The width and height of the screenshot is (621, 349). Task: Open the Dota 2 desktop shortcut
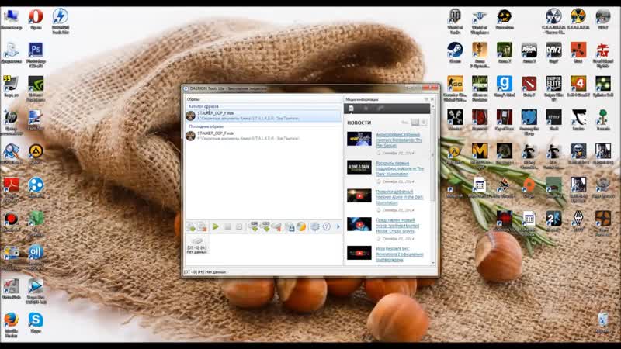(x=529, y=87)
